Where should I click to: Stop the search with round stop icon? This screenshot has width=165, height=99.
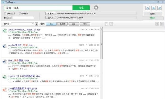96,8
